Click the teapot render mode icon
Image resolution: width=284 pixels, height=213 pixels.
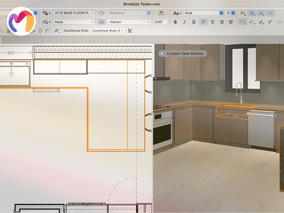(101, 13)
